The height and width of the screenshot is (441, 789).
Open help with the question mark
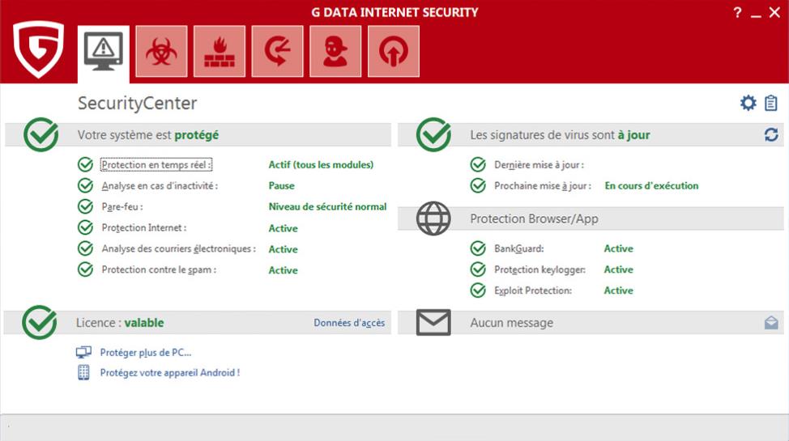737,13
